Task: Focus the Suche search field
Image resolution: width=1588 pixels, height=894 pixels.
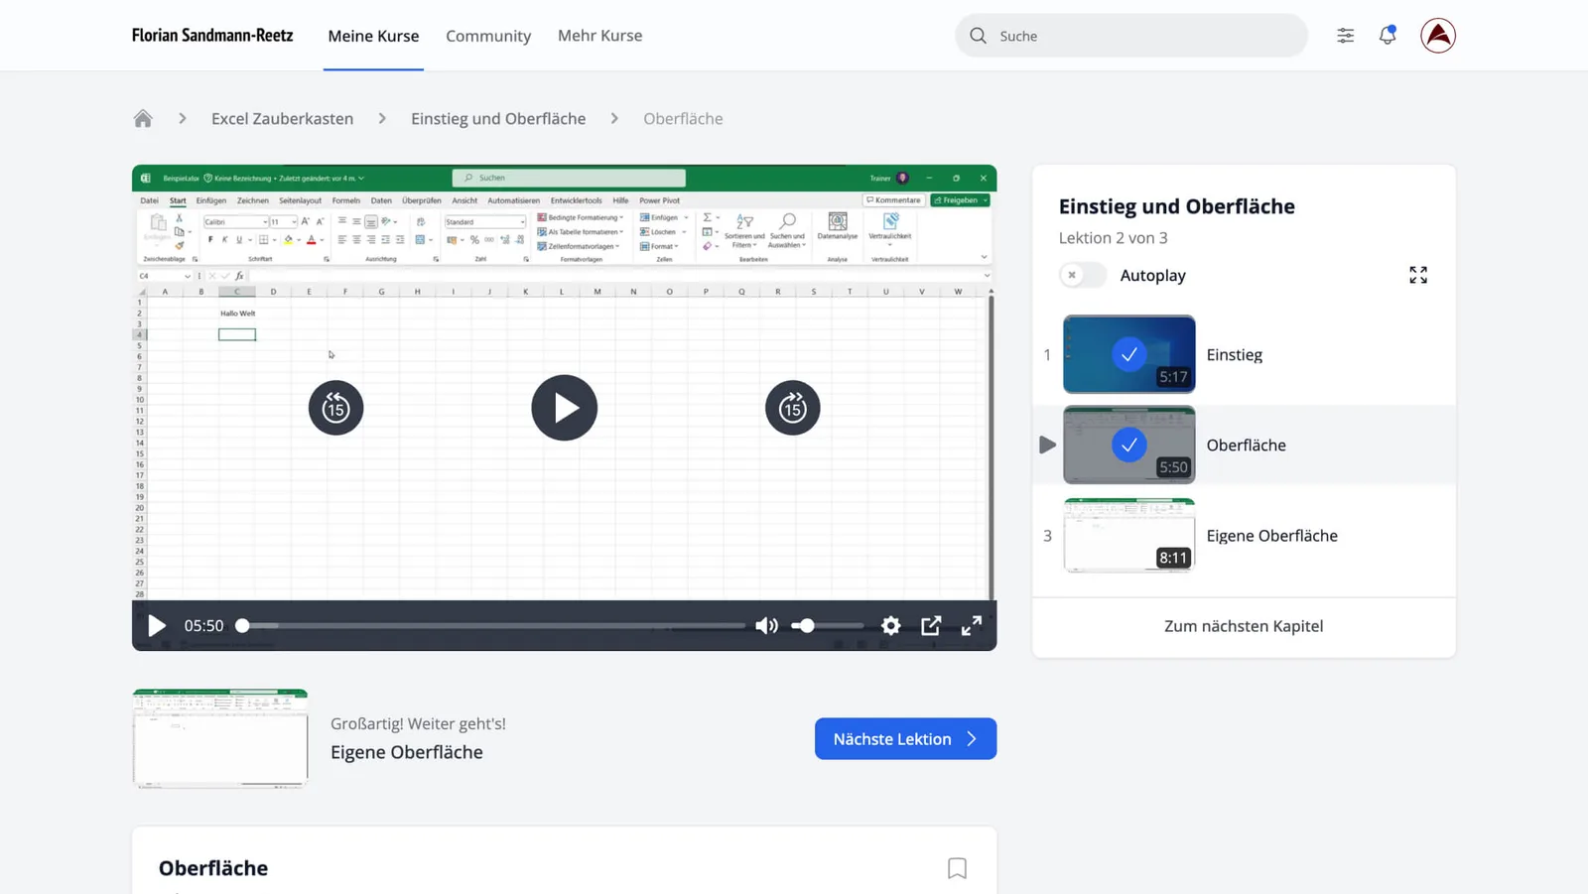Action: [1131, 36]
